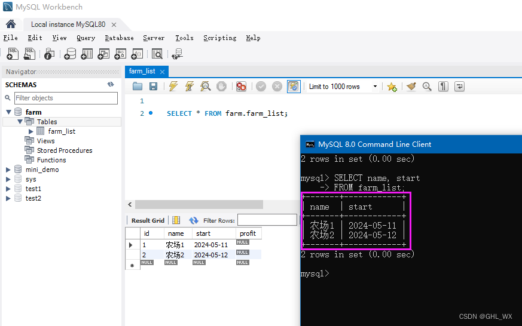
Task: Create new function icon
Action: (137, 54)
